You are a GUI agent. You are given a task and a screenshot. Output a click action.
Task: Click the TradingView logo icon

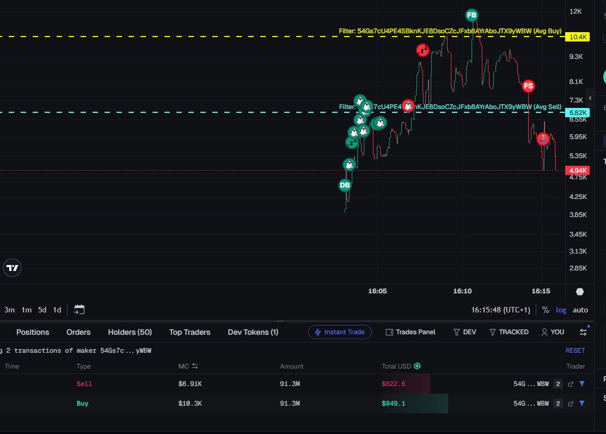tap(13, 268)
